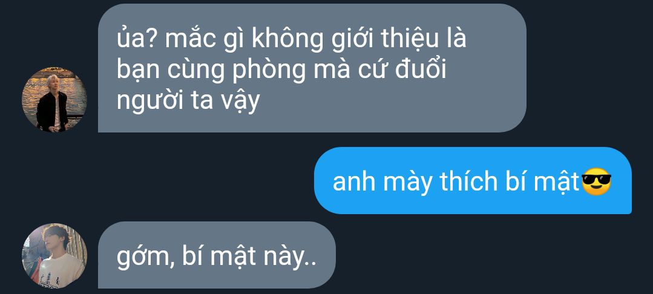
Task: Click the sunglasses emoji in blue message
Action: (596, 181)
